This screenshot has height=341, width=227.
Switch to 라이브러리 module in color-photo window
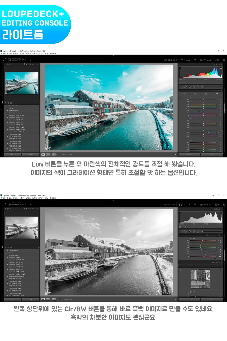(169, 60)
